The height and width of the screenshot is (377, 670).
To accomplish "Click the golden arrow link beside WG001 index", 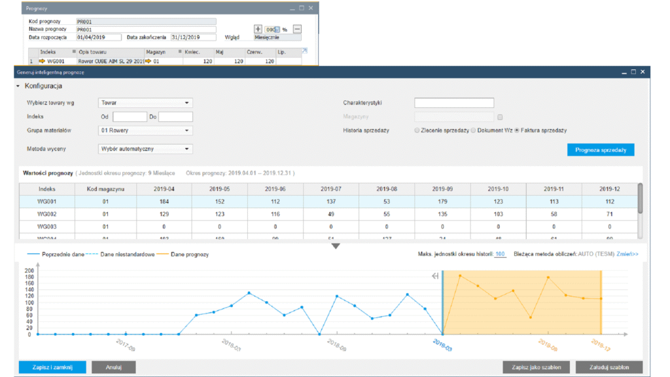I will [42, 61].
